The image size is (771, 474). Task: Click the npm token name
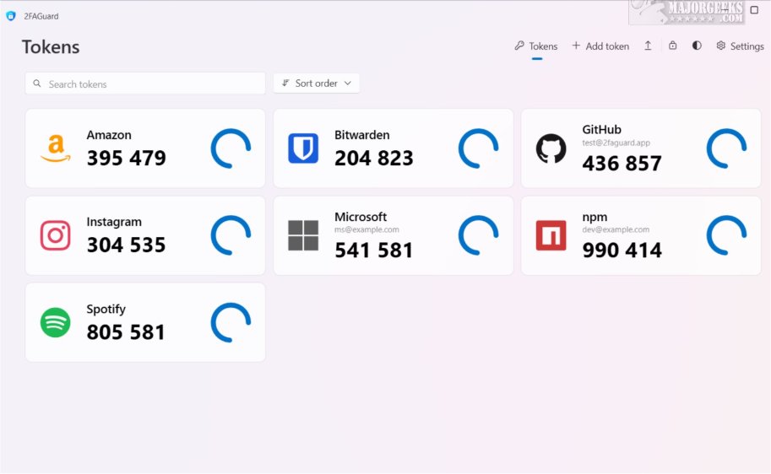click(x=595, y=217)
